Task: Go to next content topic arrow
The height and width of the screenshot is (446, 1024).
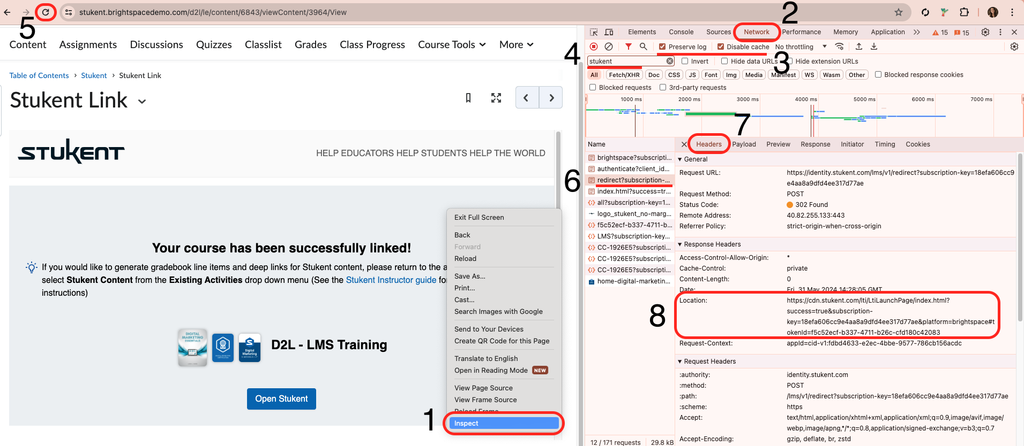Action: pos(551,97)
